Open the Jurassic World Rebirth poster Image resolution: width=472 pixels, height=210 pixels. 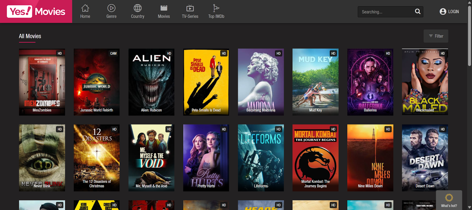(x=97, y=82)
